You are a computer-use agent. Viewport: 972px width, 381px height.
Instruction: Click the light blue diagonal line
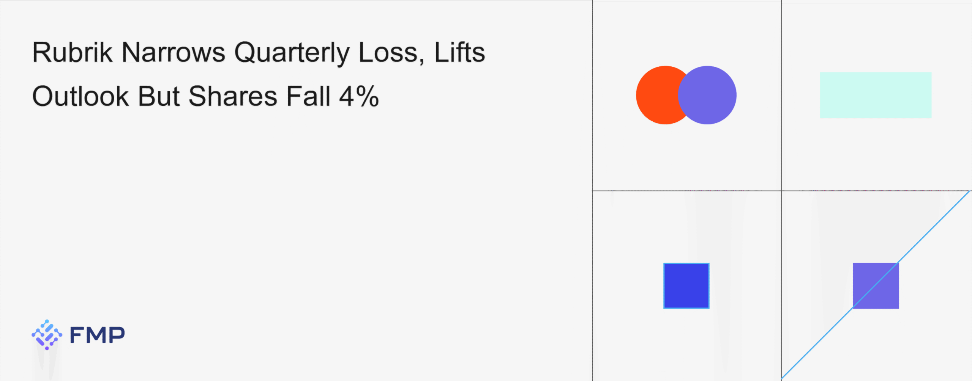[x=934, y=227]
